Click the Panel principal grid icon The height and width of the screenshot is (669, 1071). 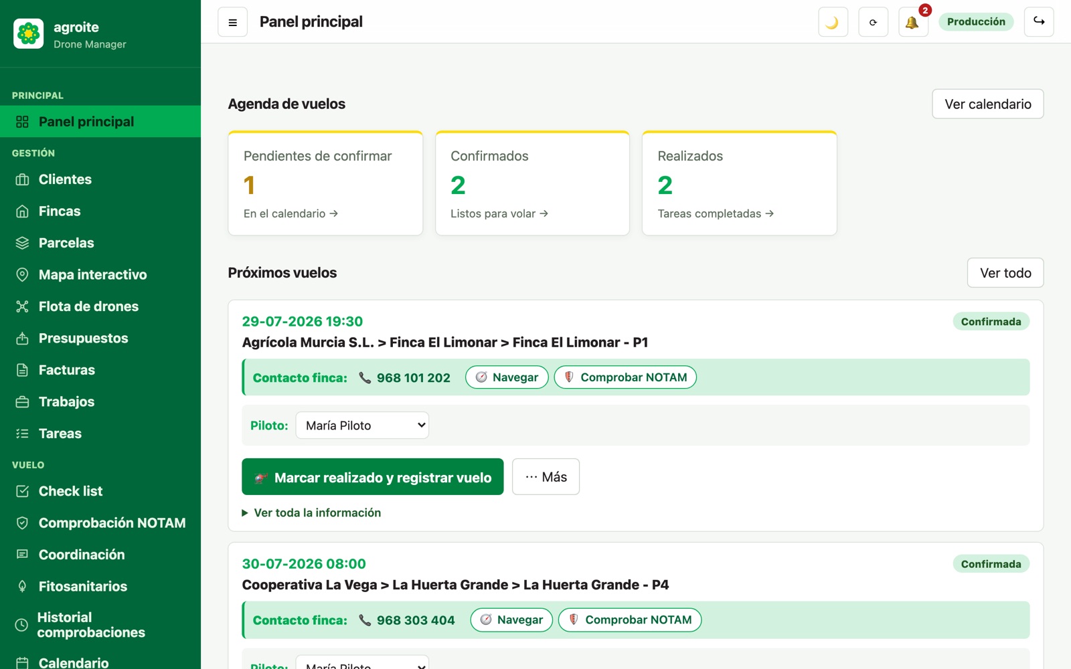22,122
